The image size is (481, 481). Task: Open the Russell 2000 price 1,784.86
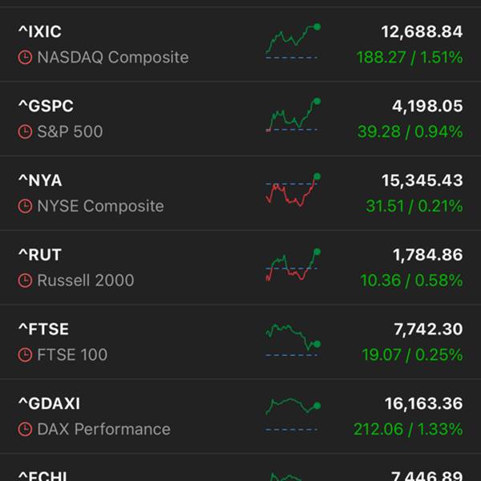(427, 255)
